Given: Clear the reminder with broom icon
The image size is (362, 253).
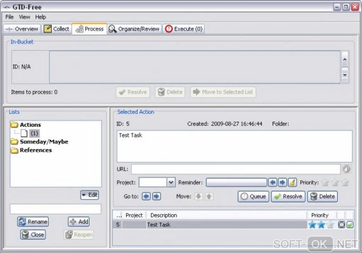Looking at the screenshot, I should 292,182.
